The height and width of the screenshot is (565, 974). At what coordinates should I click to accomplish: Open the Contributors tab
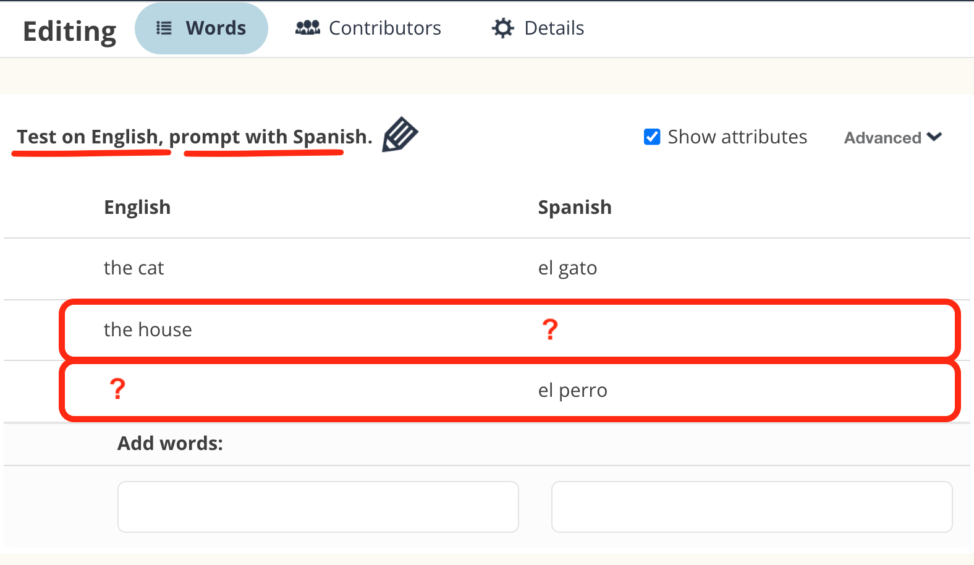(384, 28)
